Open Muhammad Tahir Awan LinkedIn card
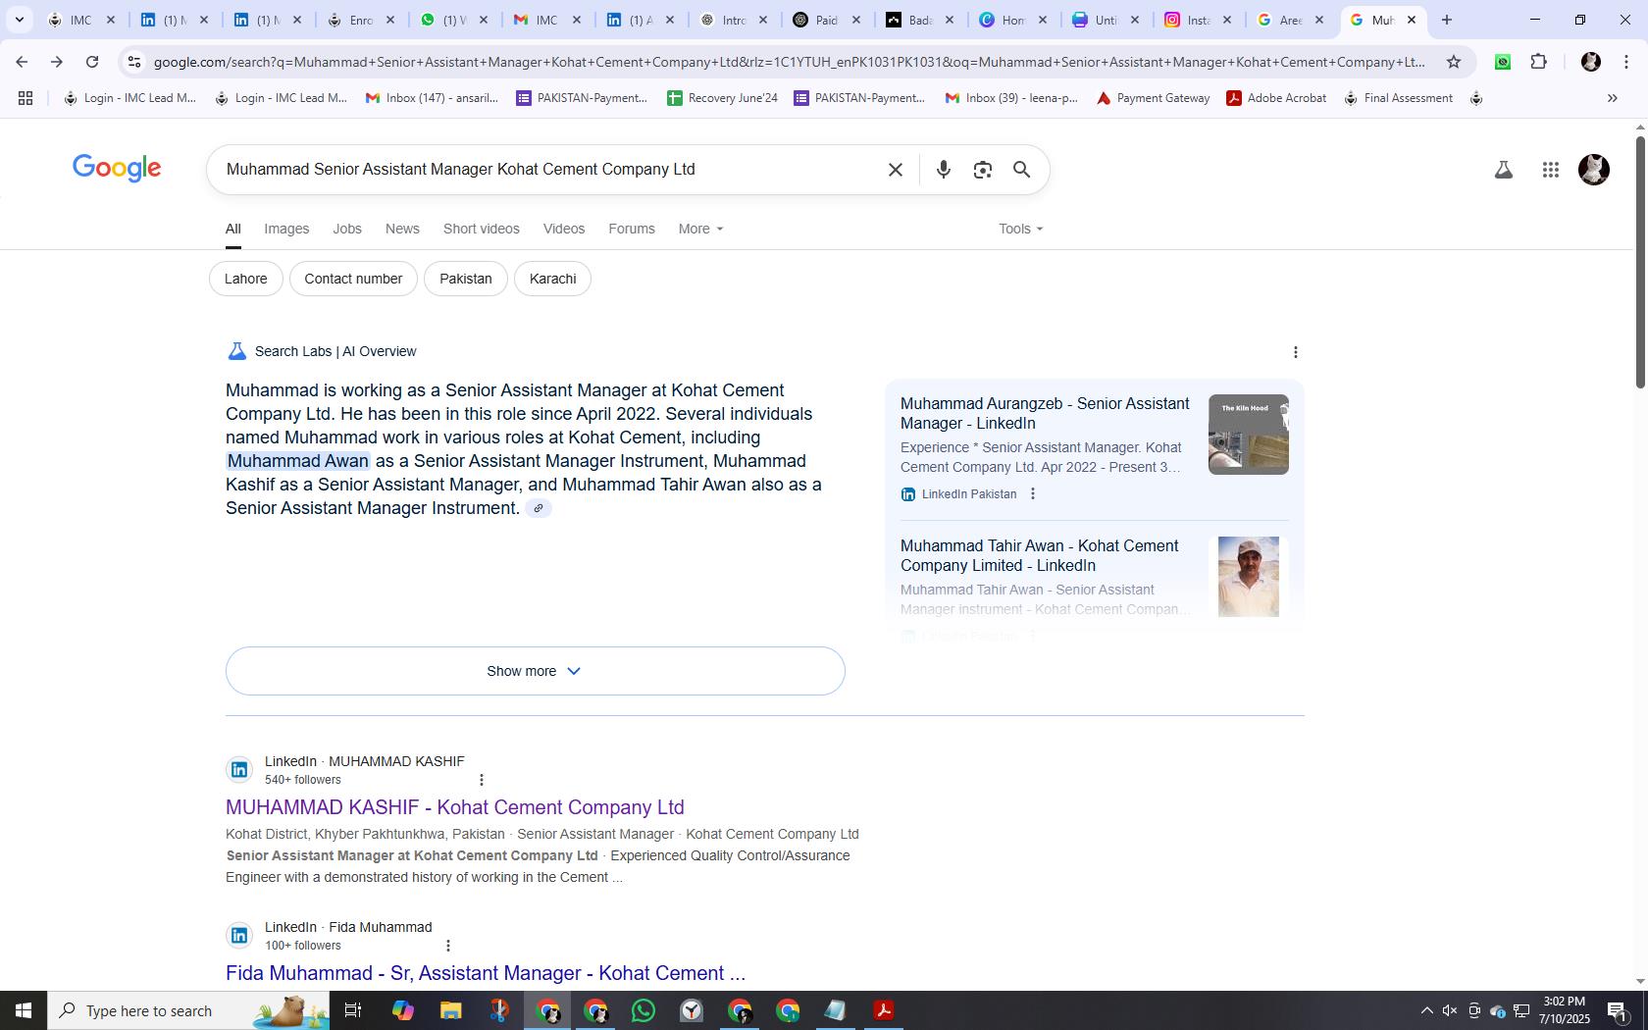 (1040, 555)
